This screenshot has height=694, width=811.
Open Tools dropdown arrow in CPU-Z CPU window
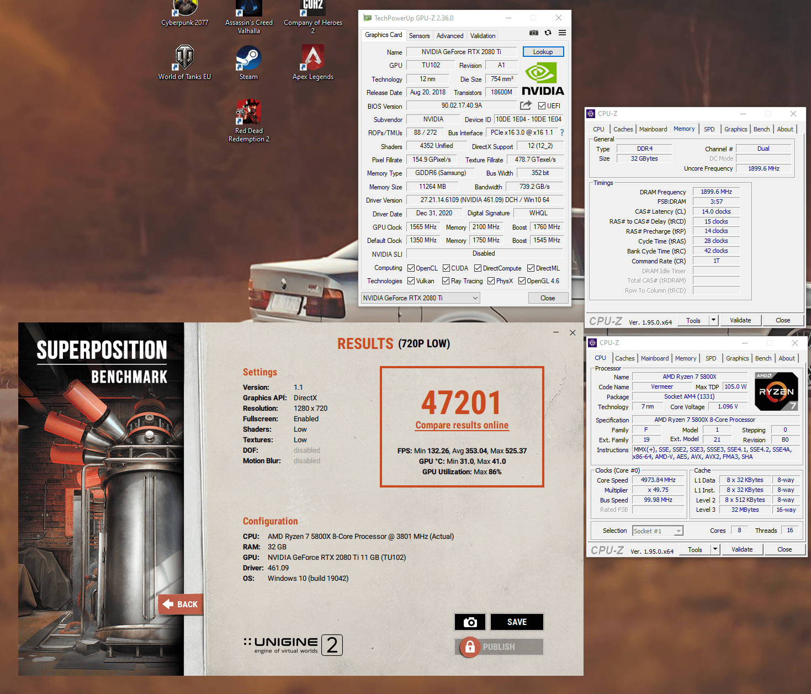click(x=715, y=549)
